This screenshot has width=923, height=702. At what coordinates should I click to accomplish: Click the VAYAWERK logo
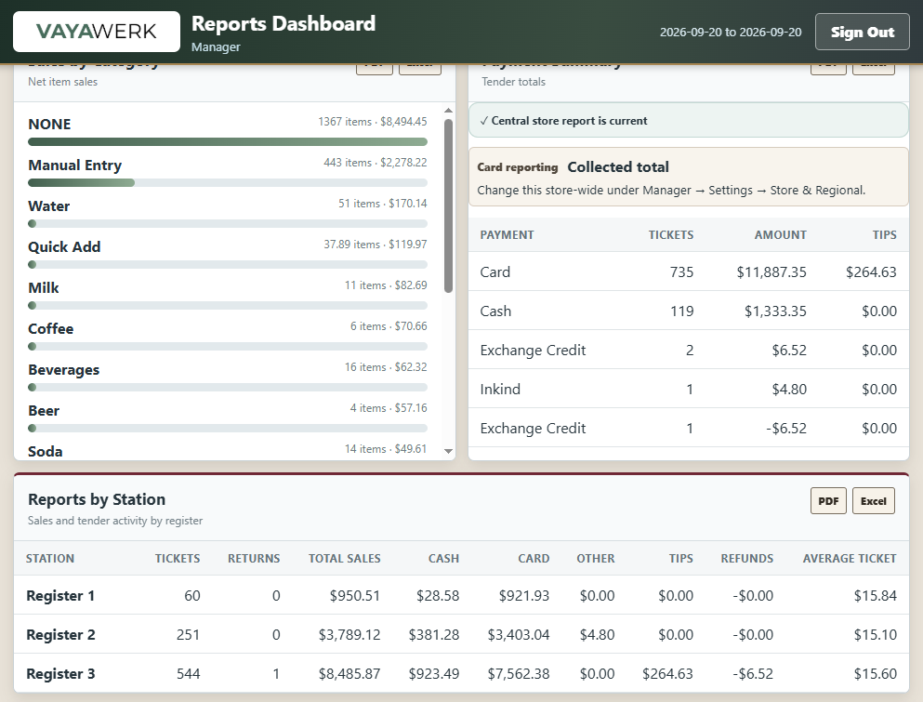click(x=97, y=32)
